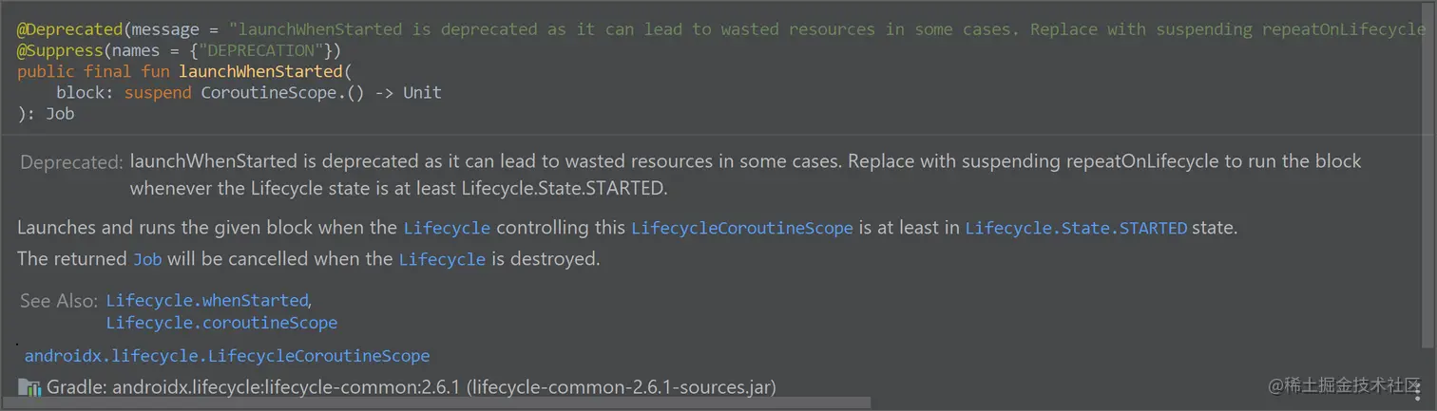Click the launchWhenStarted function name
This screenshot has height=411, width=1437.
pos(259,71)
